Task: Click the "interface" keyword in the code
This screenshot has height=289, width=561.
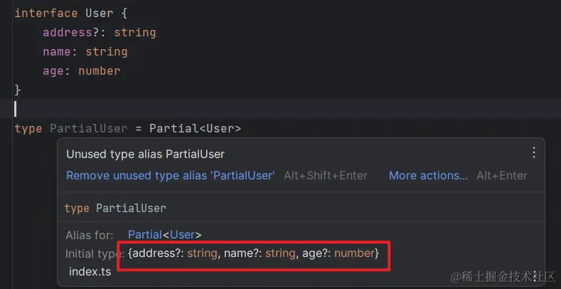Action: pos(46,14)
